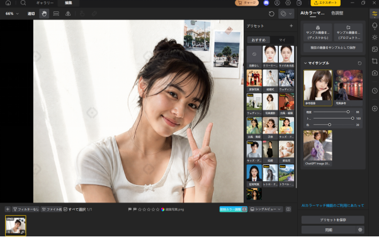Apply the 家族写真 preset thumbnail

pos(254,81)
